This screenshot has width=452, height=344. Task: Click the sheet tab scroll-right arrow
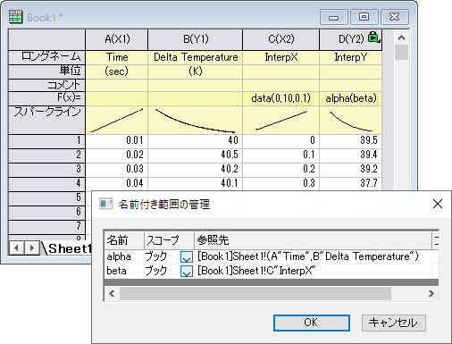(32, 248)
